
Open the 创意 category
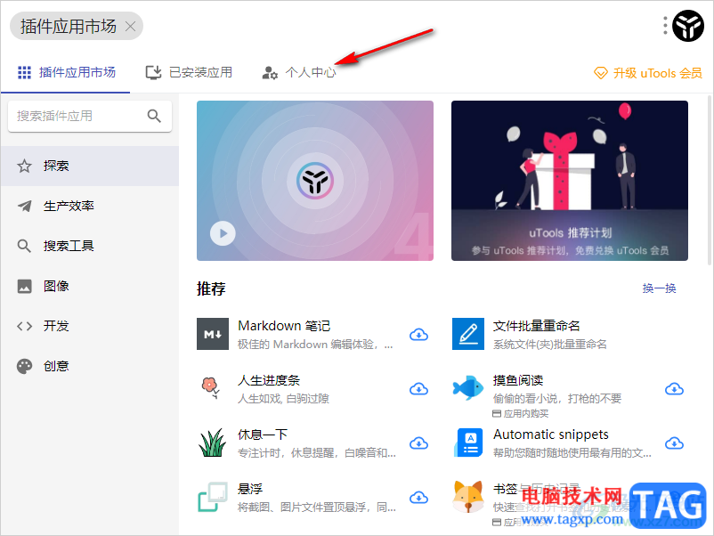(89, 366)
